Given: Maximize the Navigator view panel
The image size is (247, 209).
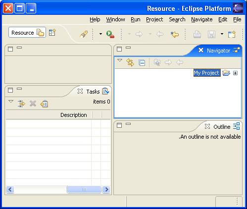Looking at the screenshot, I should [119, 49].
